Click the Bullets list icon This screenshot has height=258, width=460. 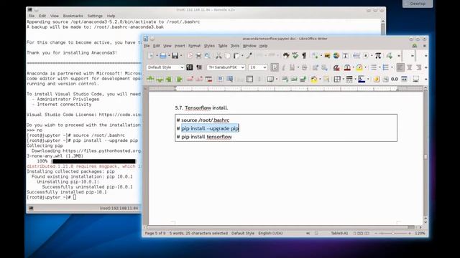[374, 67]
